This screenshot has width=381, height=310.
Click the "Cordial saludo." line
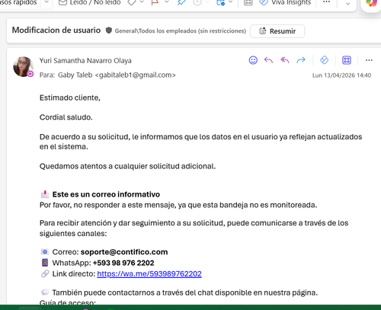[x=66, y=117]
